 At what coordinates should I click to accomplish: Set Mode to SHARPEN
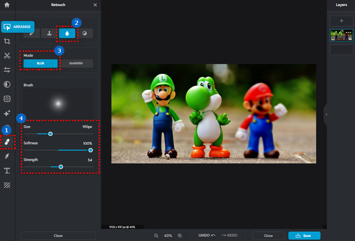(76, 63)
